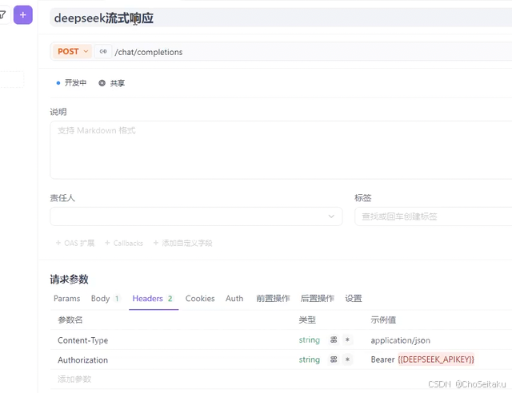Open the Authorization row type-settings icon
The image size is (512, 393).
tap(334, 359)
